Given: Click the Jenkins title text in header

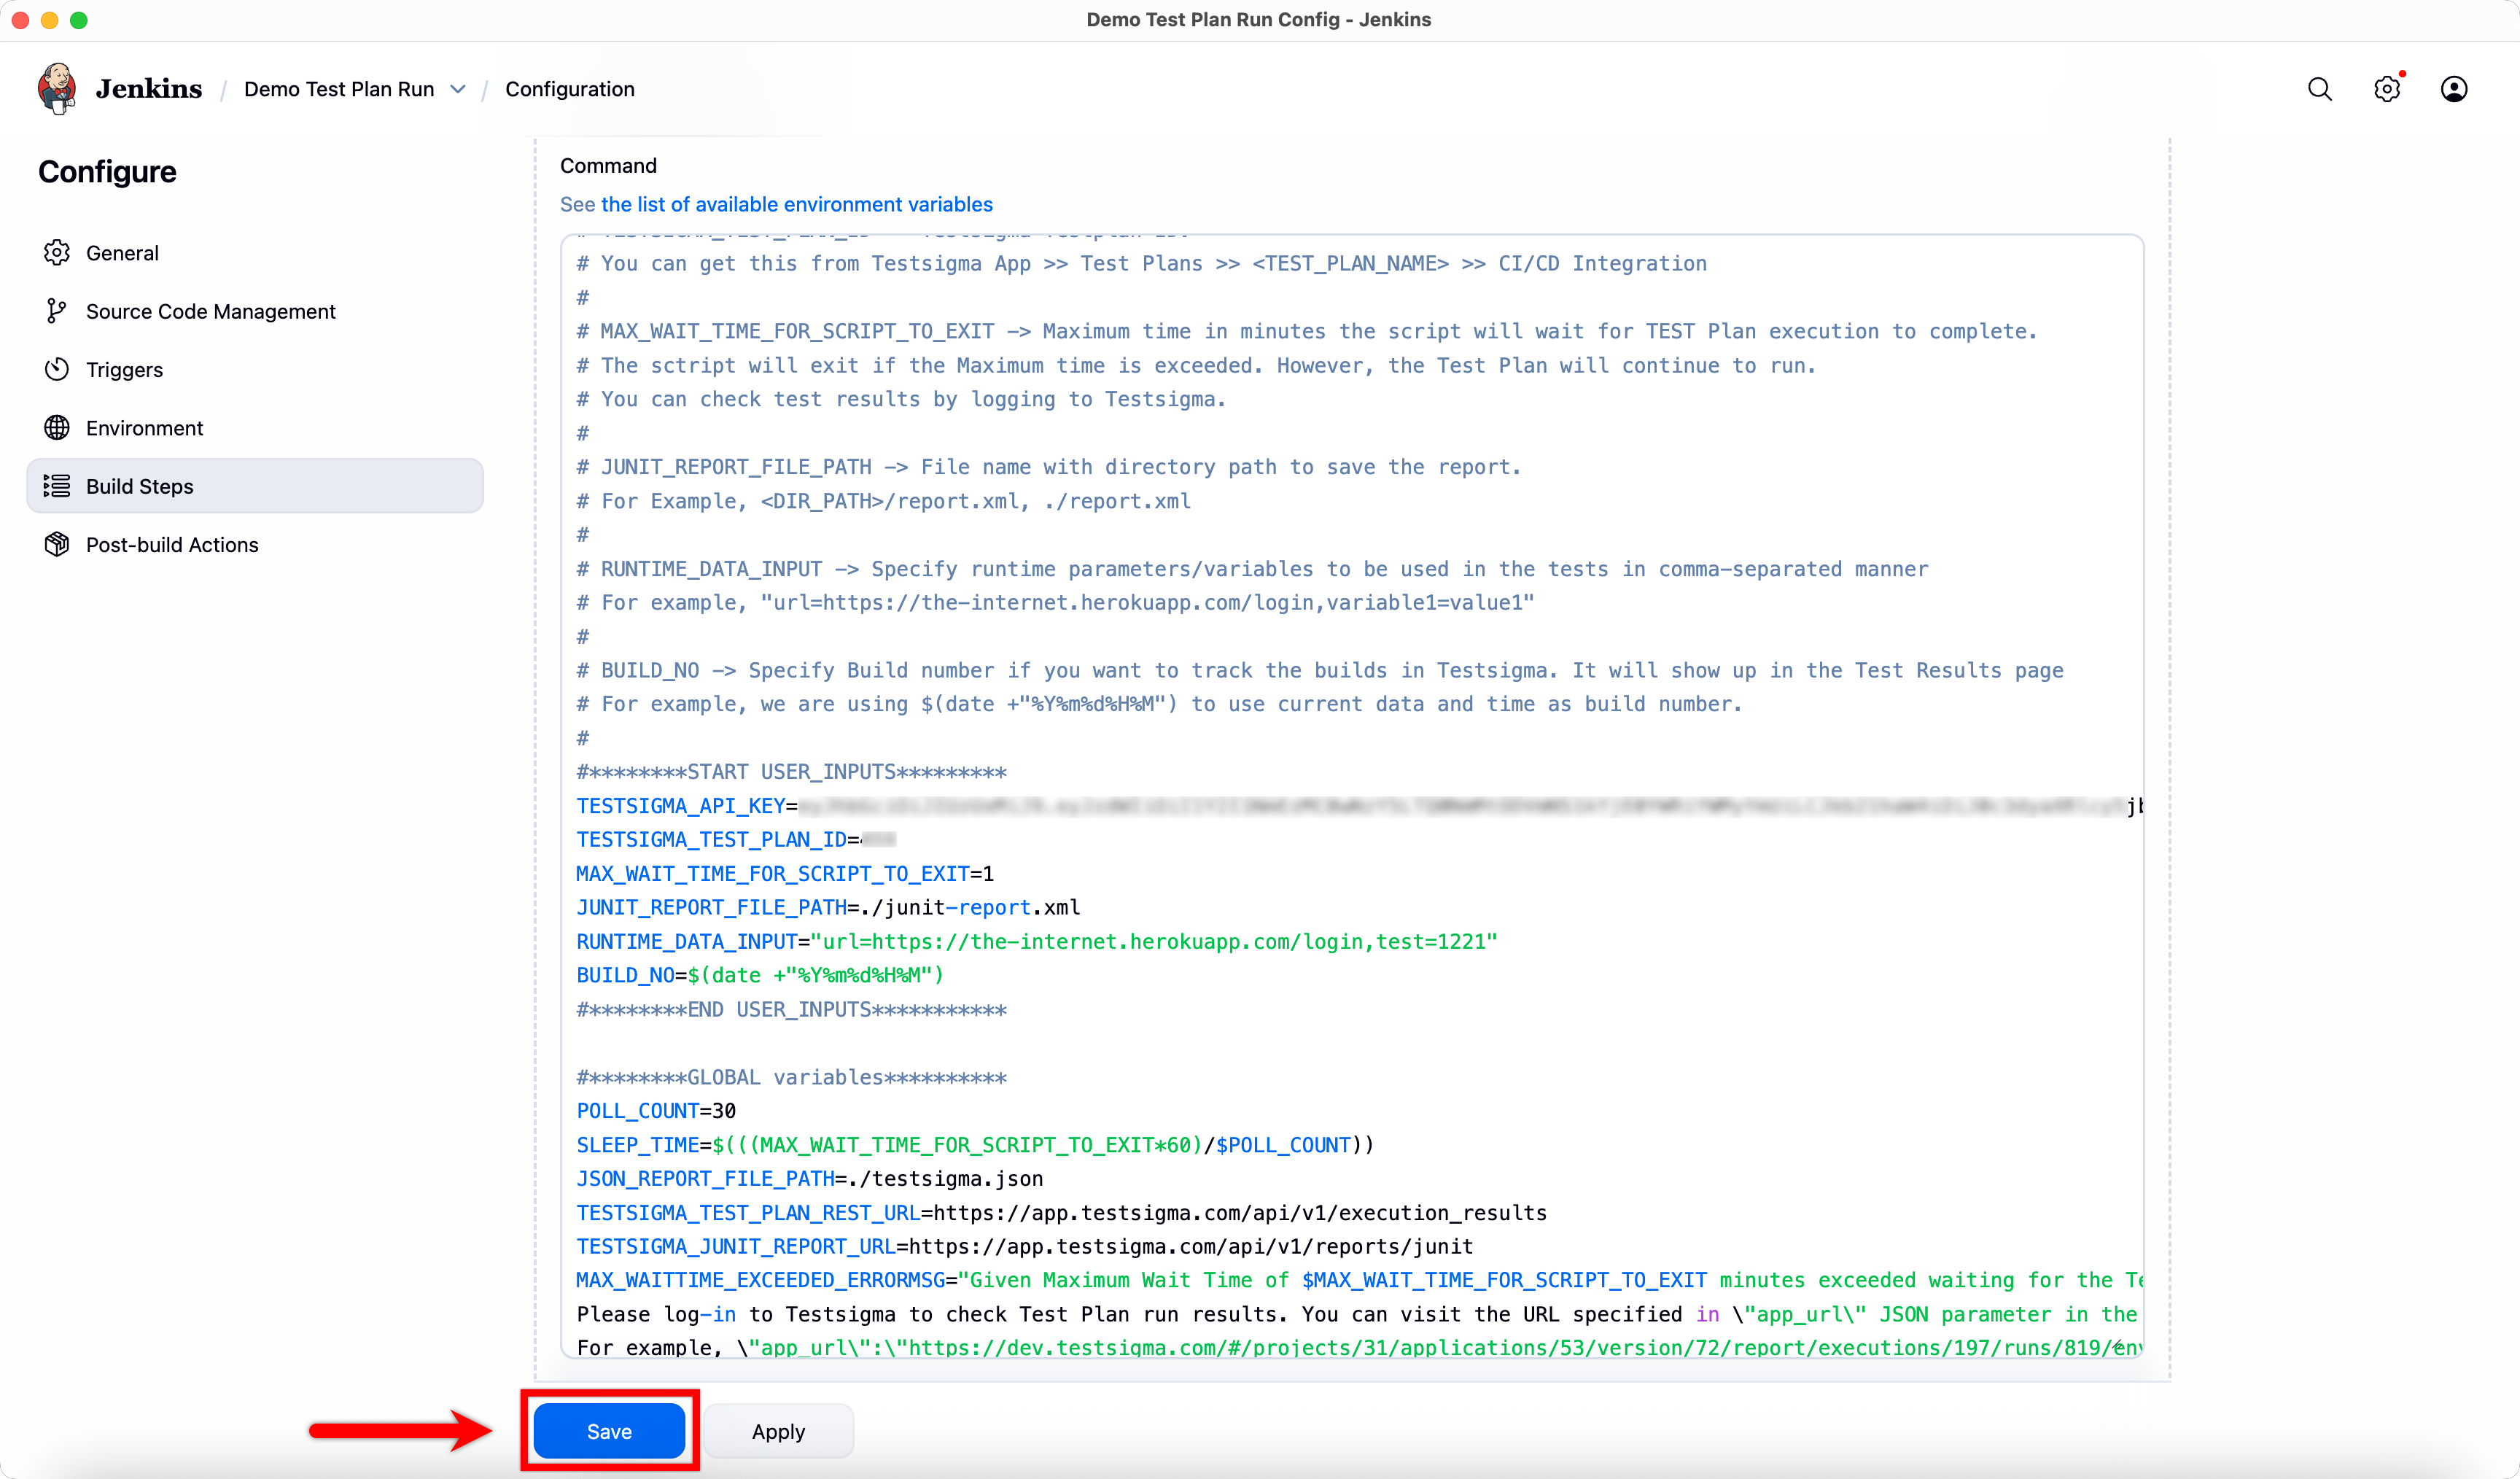Looking at the screenshot, I should tap(149, 89).
